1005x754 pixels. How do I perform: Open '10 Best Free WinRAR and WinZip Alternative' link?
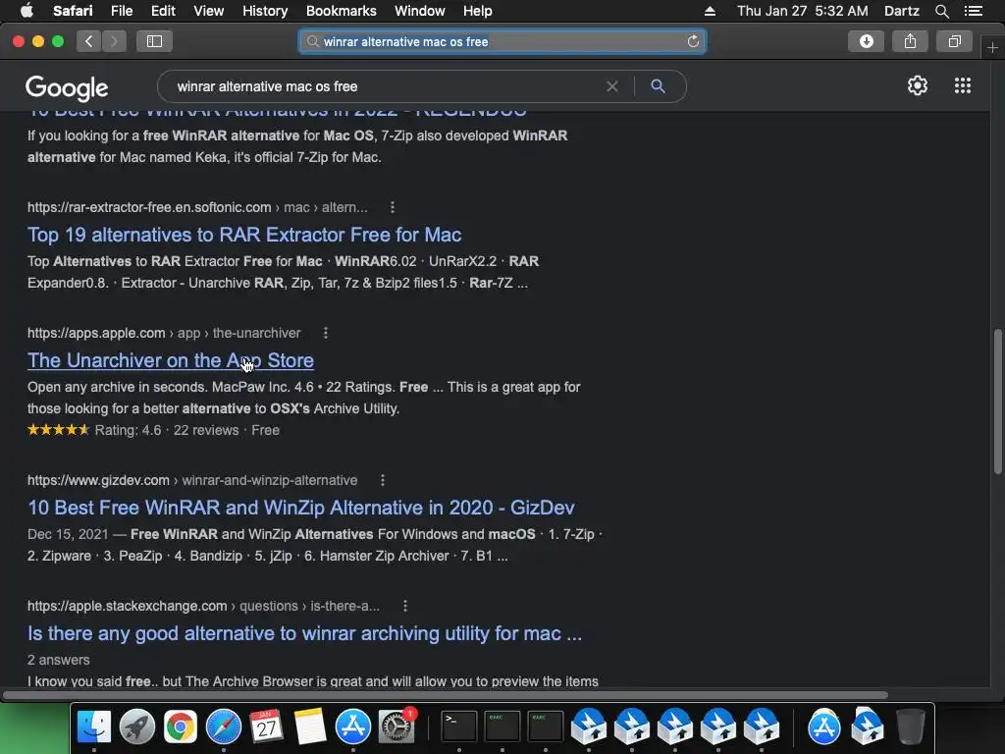click(301, 508)
